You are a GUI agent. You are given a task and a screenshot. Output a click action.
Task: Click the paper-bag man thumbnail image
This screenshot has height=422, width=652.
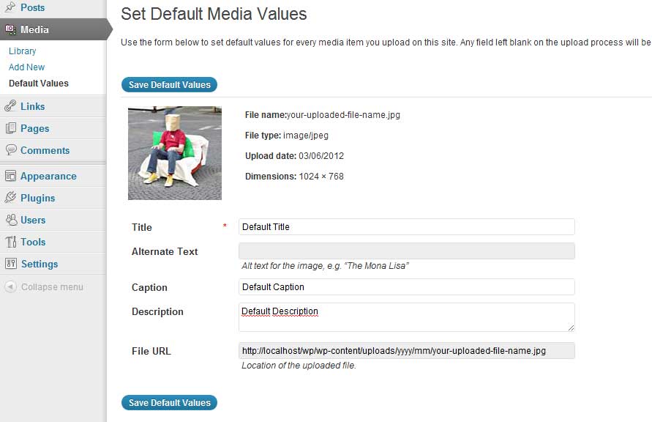(x=175, y=153)
